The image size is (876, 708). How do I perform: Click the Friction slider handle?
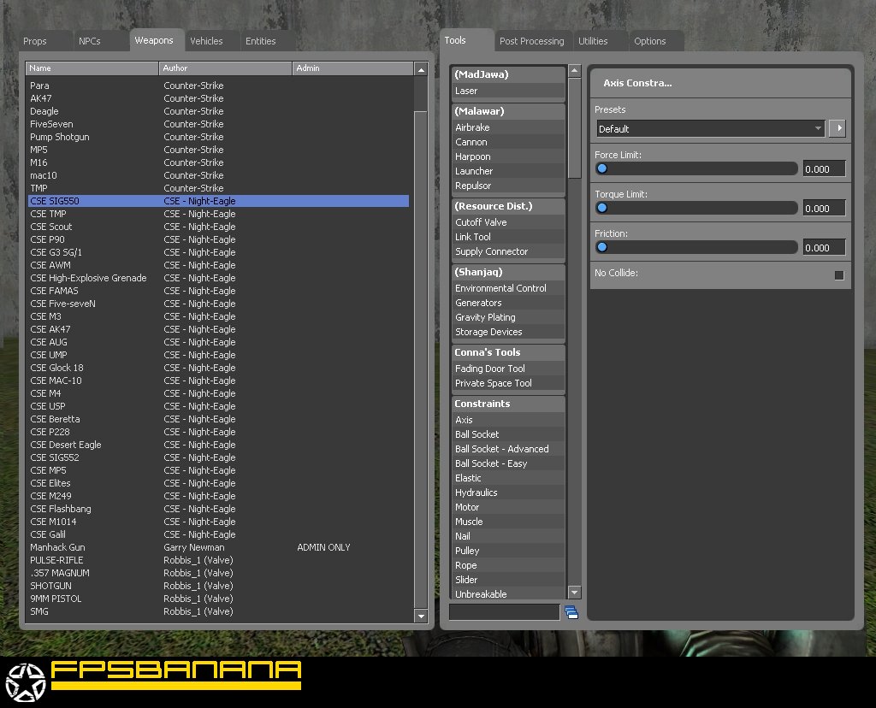click(601, 247)
